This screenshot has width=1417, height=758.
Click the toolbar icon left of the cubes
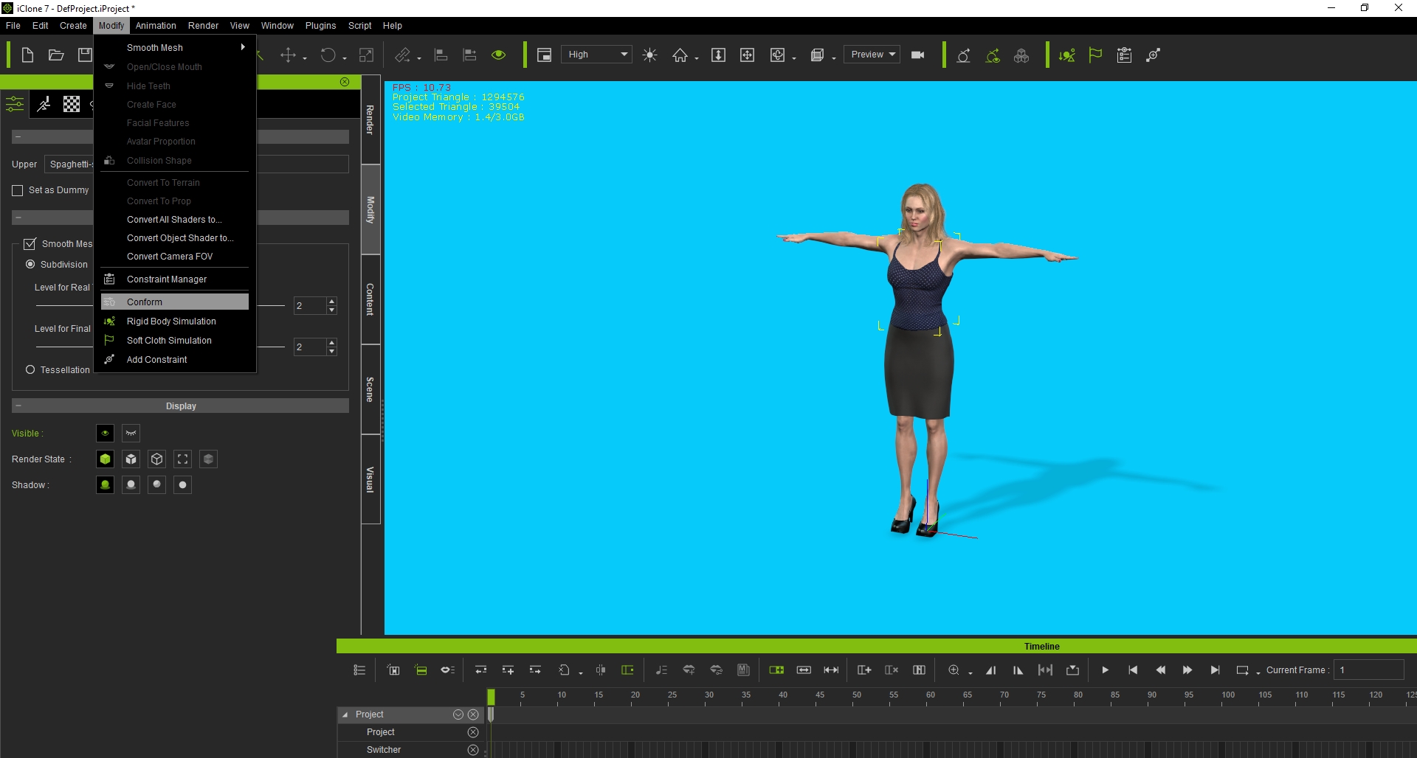coord(993,55)
